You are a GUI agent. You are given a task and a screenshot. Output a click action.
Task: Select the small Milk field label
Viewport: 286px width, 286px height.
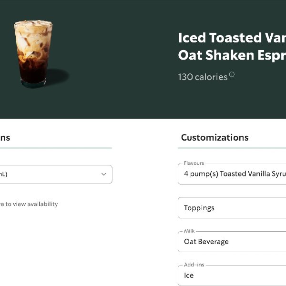(189, 231)
